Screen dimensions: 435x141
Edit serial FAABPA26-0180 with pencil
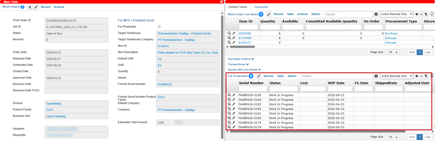click(x=234, y=118)
